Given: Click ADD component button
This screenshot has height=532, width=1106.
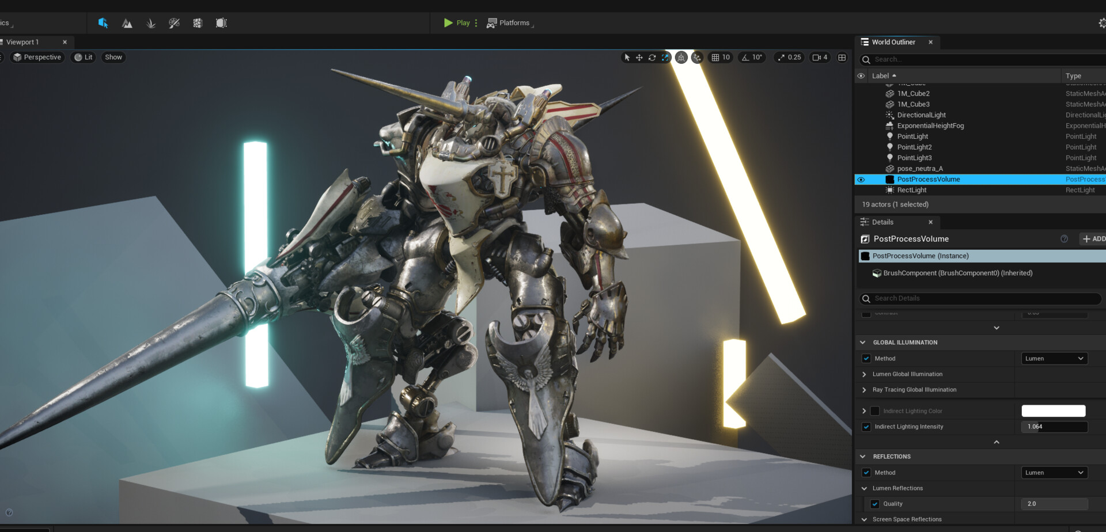Looking at the screenshot, I should [1093, 239].
